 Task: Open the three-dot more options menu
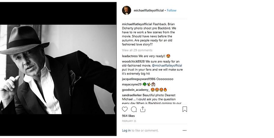click(x=184, y=130)
